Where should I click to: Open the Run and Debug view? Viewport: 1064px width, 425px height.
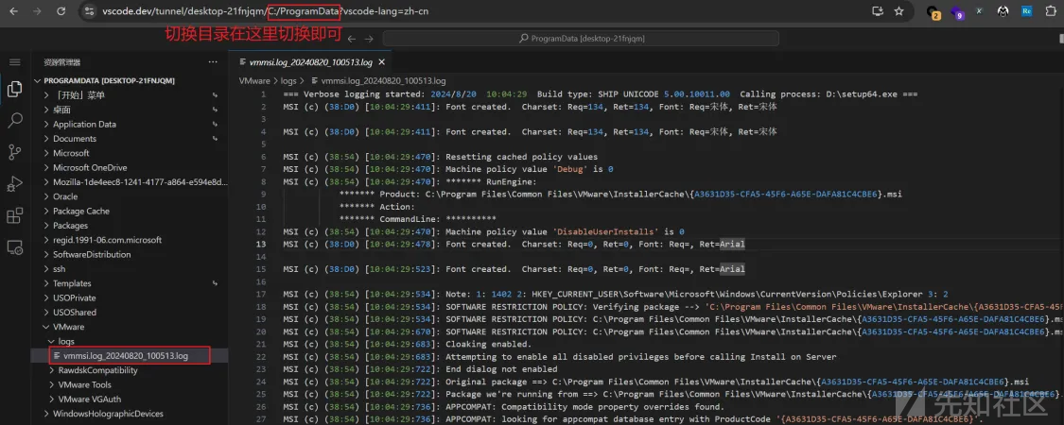[14, 184]
